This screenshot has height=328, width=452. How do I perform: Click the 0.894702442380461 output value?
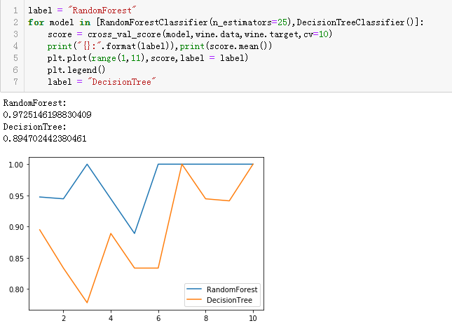(45, 138)
